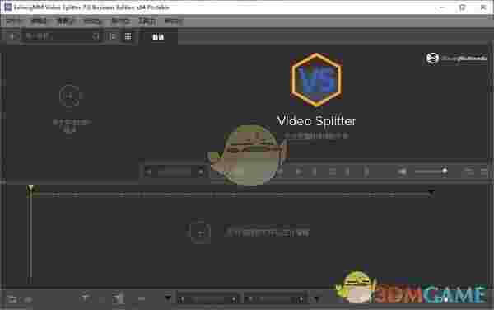Open the fourth menu in the menu bar
The height and width of the screenshot is (310, 494).
coord(92,21)
